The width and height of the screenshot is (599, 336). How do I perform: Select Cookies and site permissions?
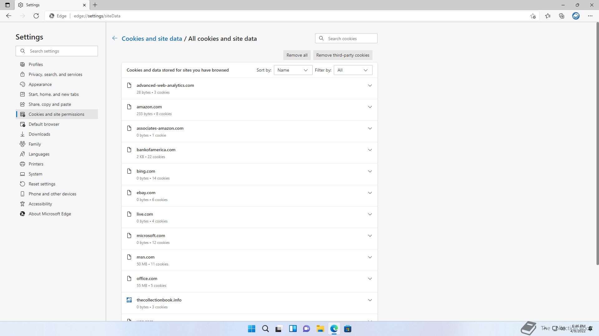coord(57,114)
